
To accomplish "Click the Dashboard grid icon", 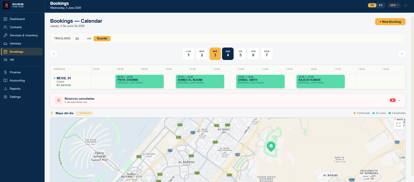I will 5,19.
